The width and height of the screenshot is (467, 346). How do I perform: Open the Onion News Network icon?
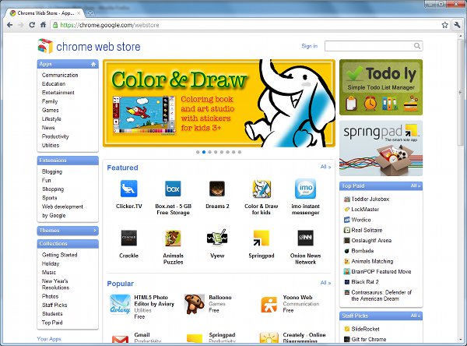coord(306,238)
